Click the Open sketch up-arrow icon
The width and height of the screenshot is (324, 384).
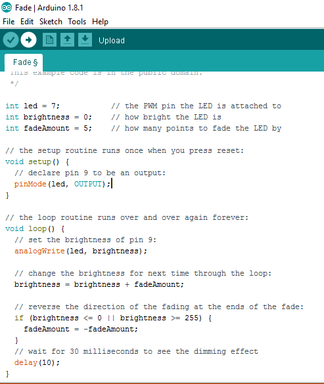(x=68, y=39)
